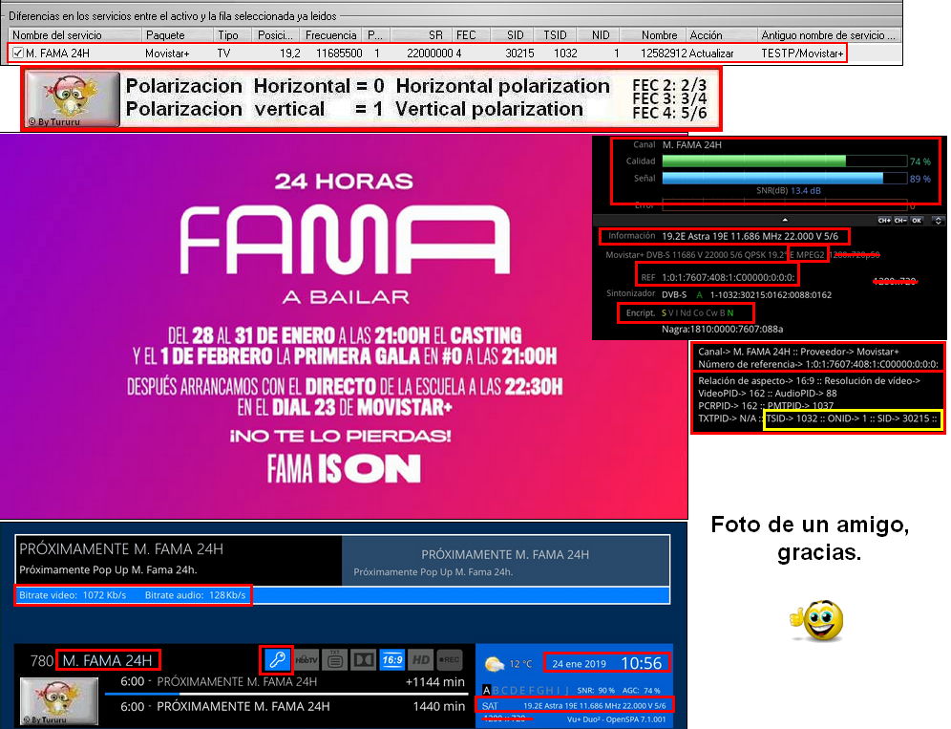Click the date 24 ene 2019
The width and height of the screenshot is (951, 729).
coord(579,664)
